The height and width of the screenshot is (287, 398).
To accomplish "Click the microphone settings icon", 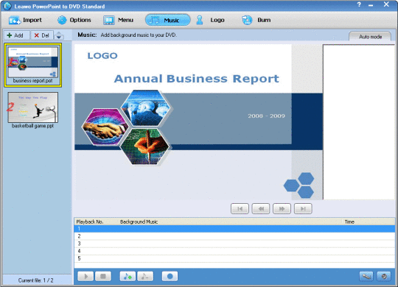I will 366,277.
